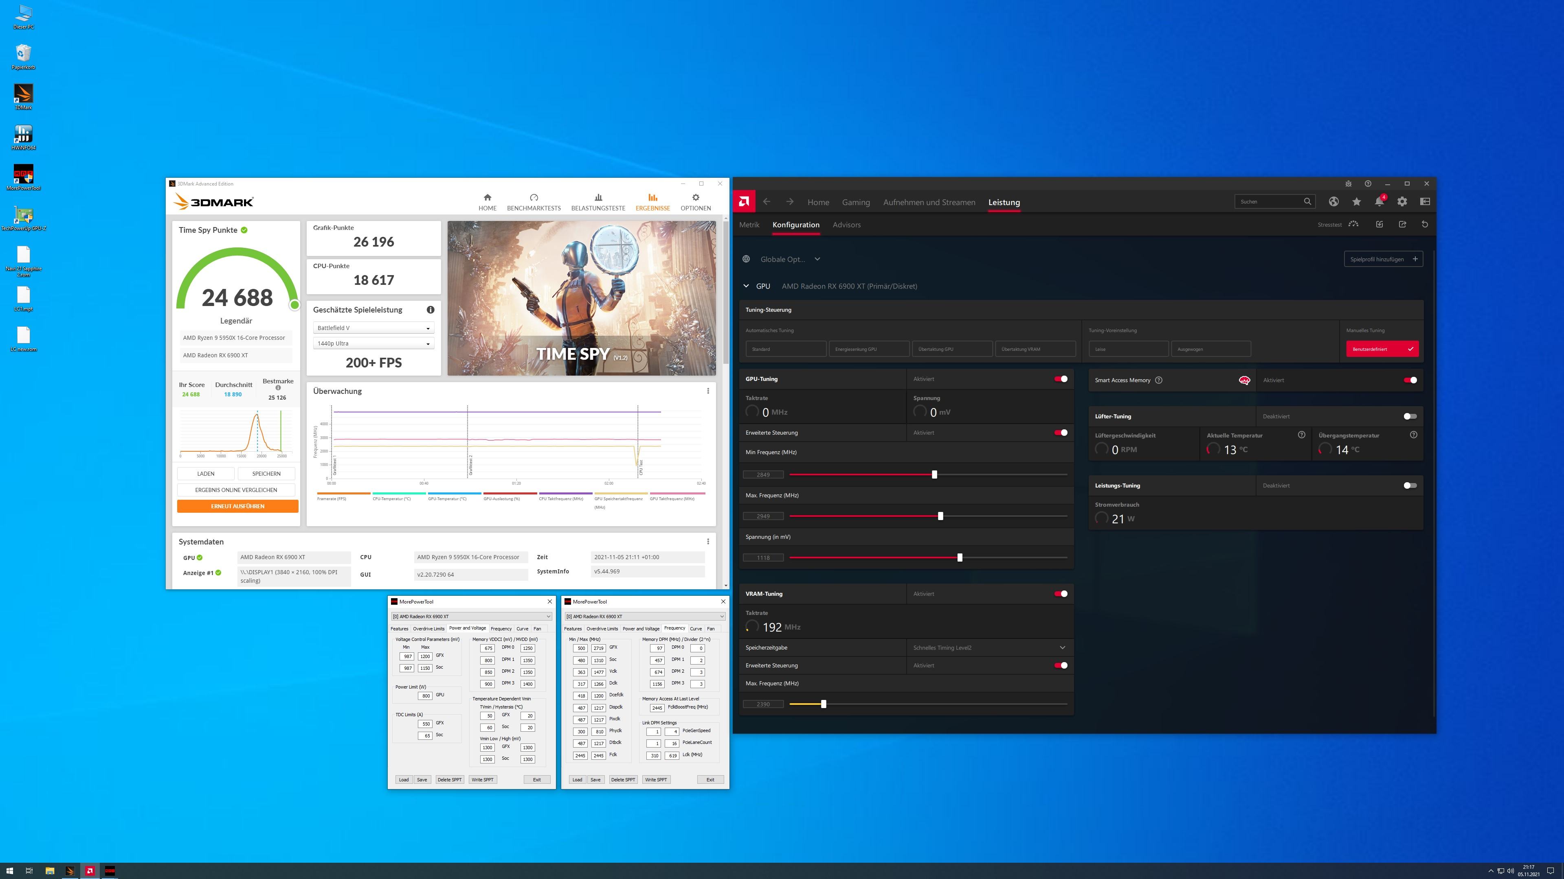Viewport: 1564px width, 879px height.
Task: Click reset tuning arrow icon in AMD
Action: tap(1424, 225)
